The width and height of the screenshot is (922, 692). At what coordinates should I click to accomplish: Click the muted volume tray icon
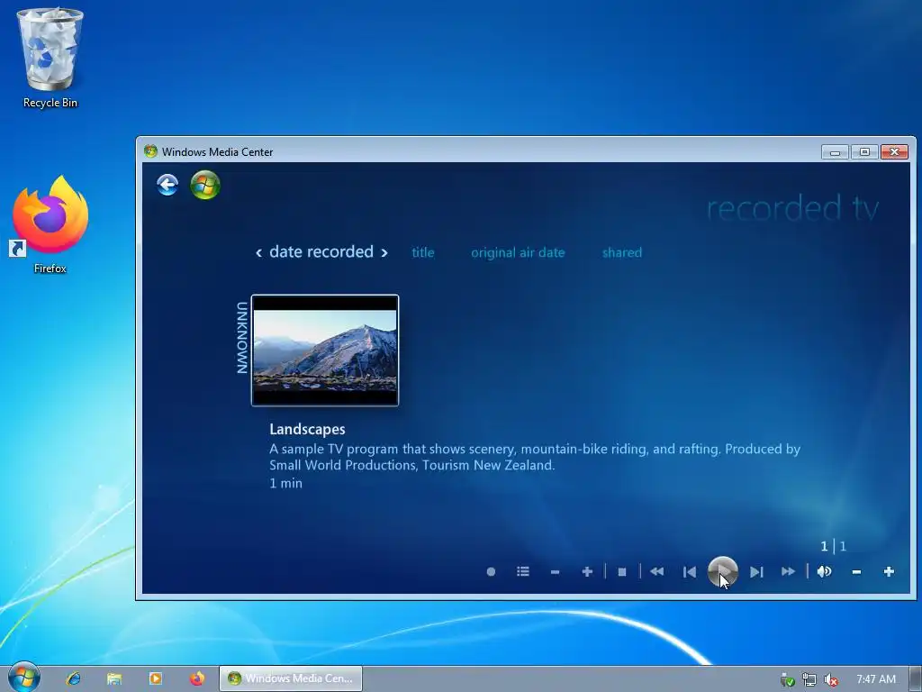pos(830,679)
